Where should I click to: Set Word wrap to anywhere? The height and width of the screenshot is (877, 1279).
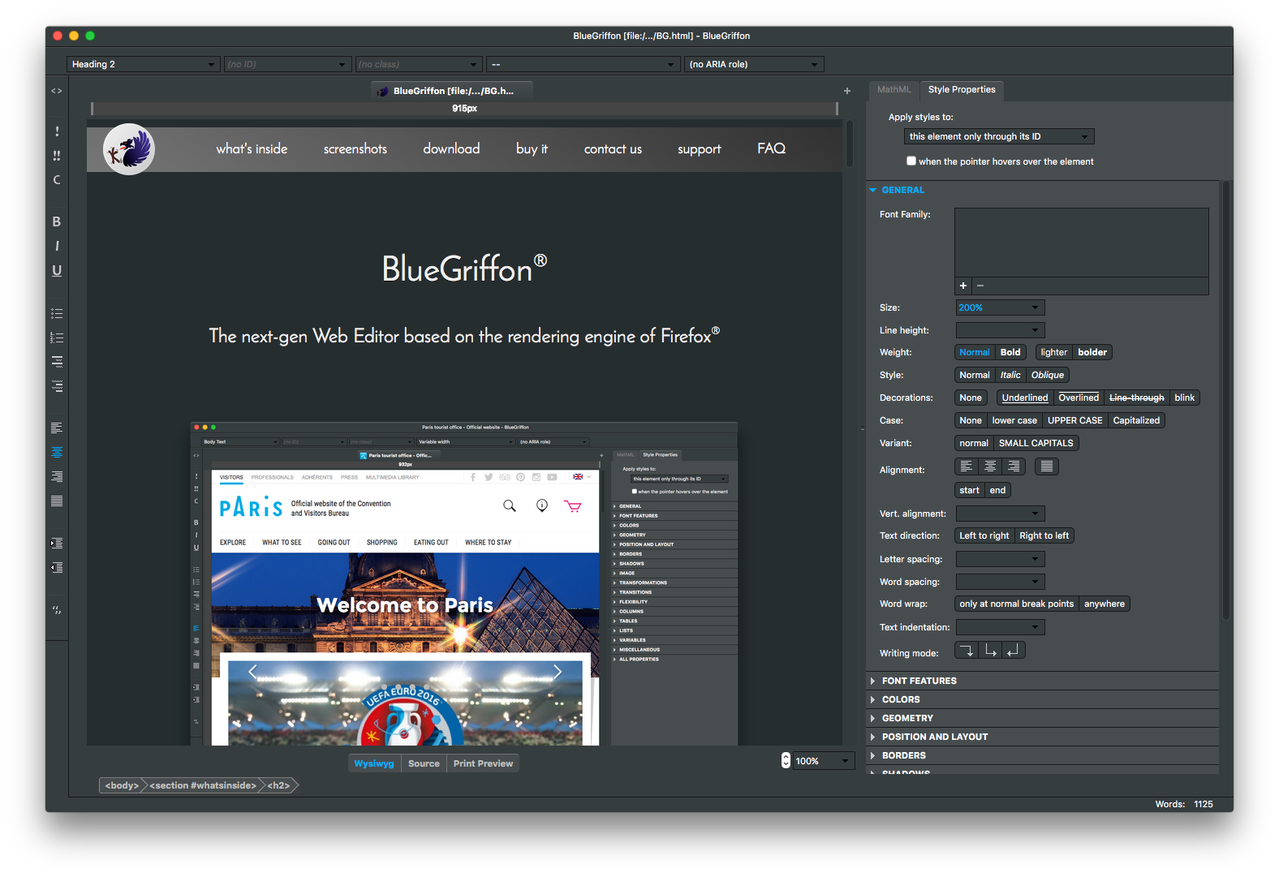pyautogui.click(x=1105, y=604)
